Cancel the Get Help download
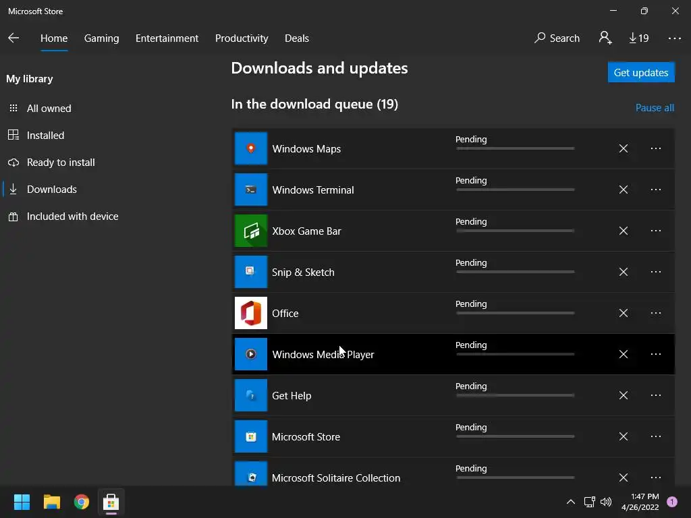Screen dimensions: 691x518 pyautogui.click(x=623, y=395)
